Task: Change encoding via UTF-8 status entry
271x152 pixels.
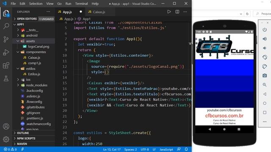Action: pyautogui.click(x=145, y=149)
